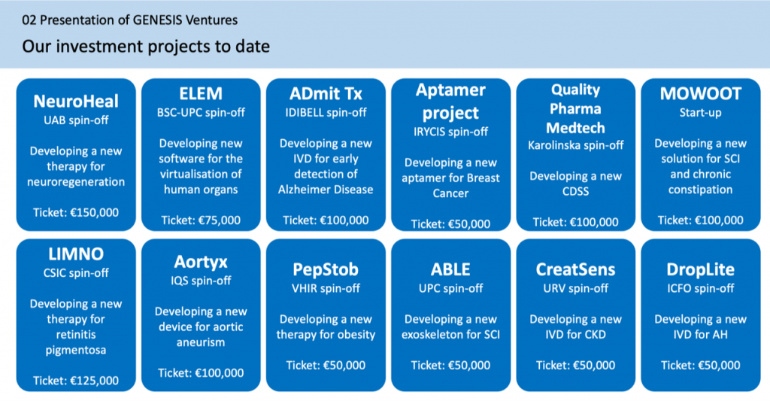This screenshot has width=770, height=401.
Task: Select the Quality Pharma Medtech title
Action: point(574,108)
